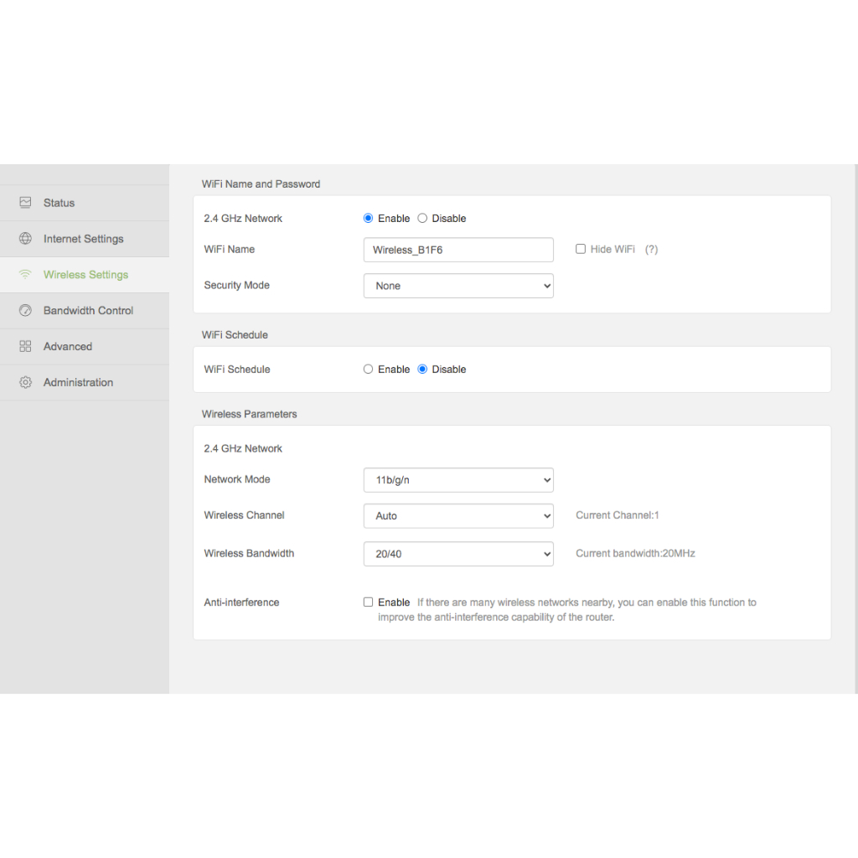Open the Network Mode dropdown
Viewport: 858px width, 858px height.
(458, 480)
